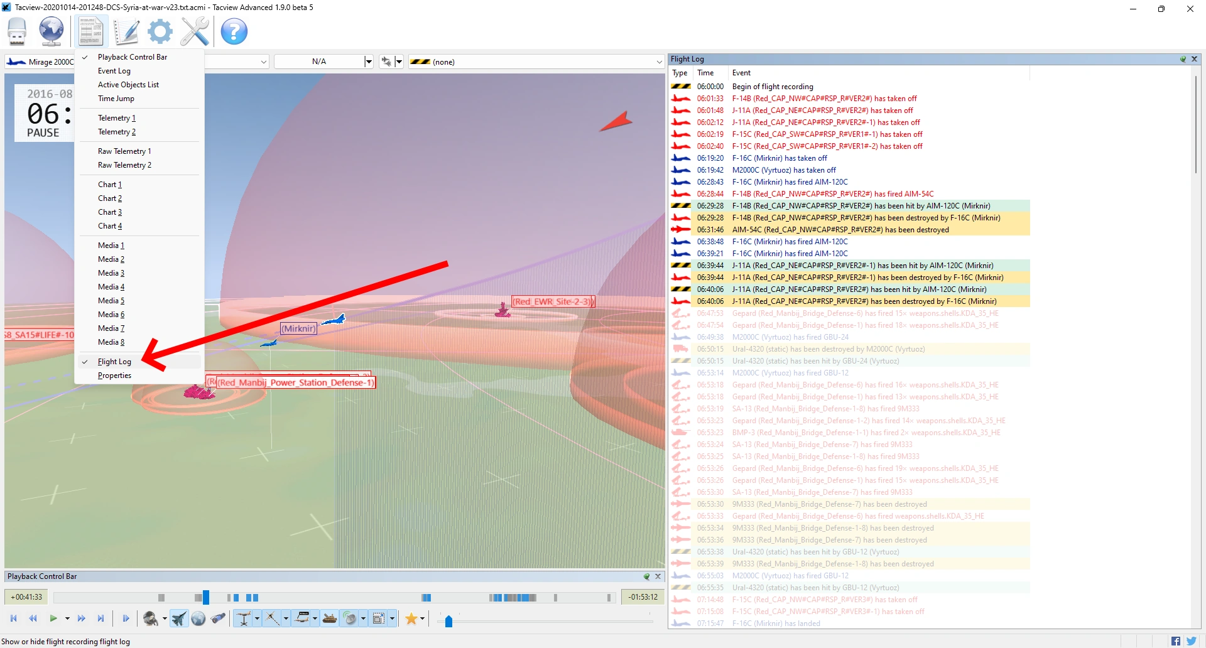Select the 06:29:28 F-14B destroyed log row
Viewport: 1206px width, 648px height.
click(x=850, y=218)
